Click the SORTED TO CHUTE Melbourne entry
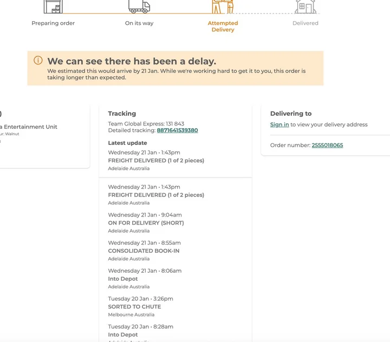 click(x=134, y=307)
